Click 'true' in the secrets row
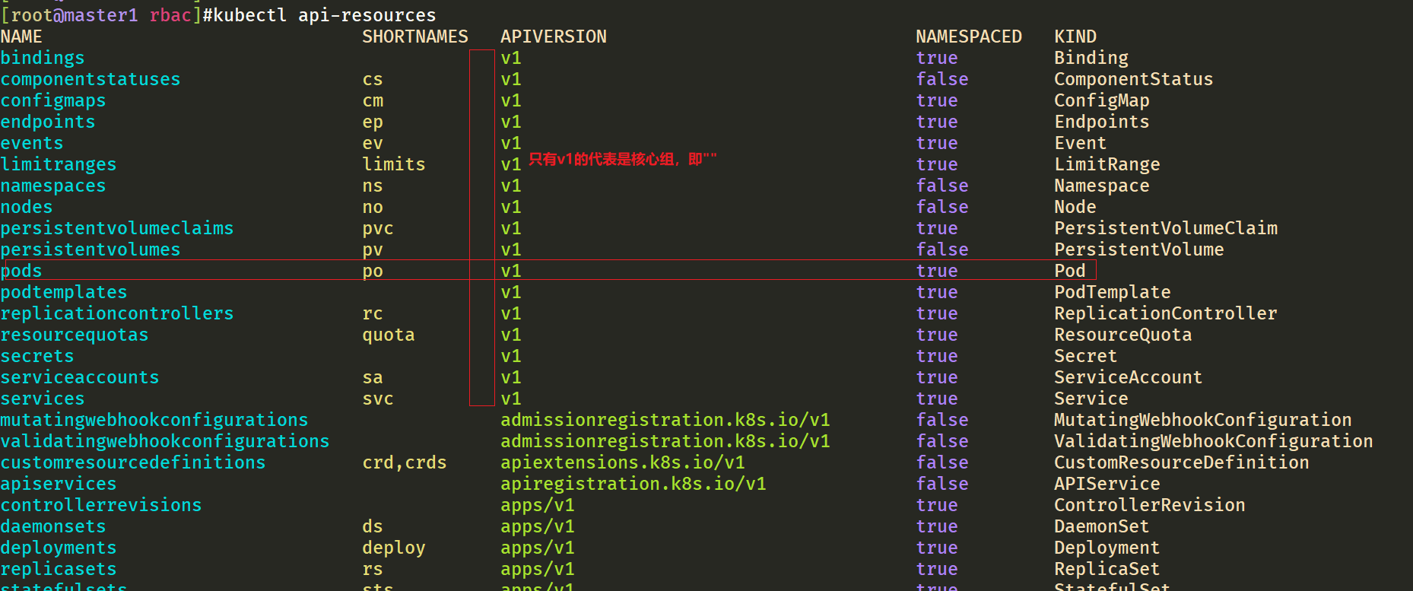 pos(937,356)
